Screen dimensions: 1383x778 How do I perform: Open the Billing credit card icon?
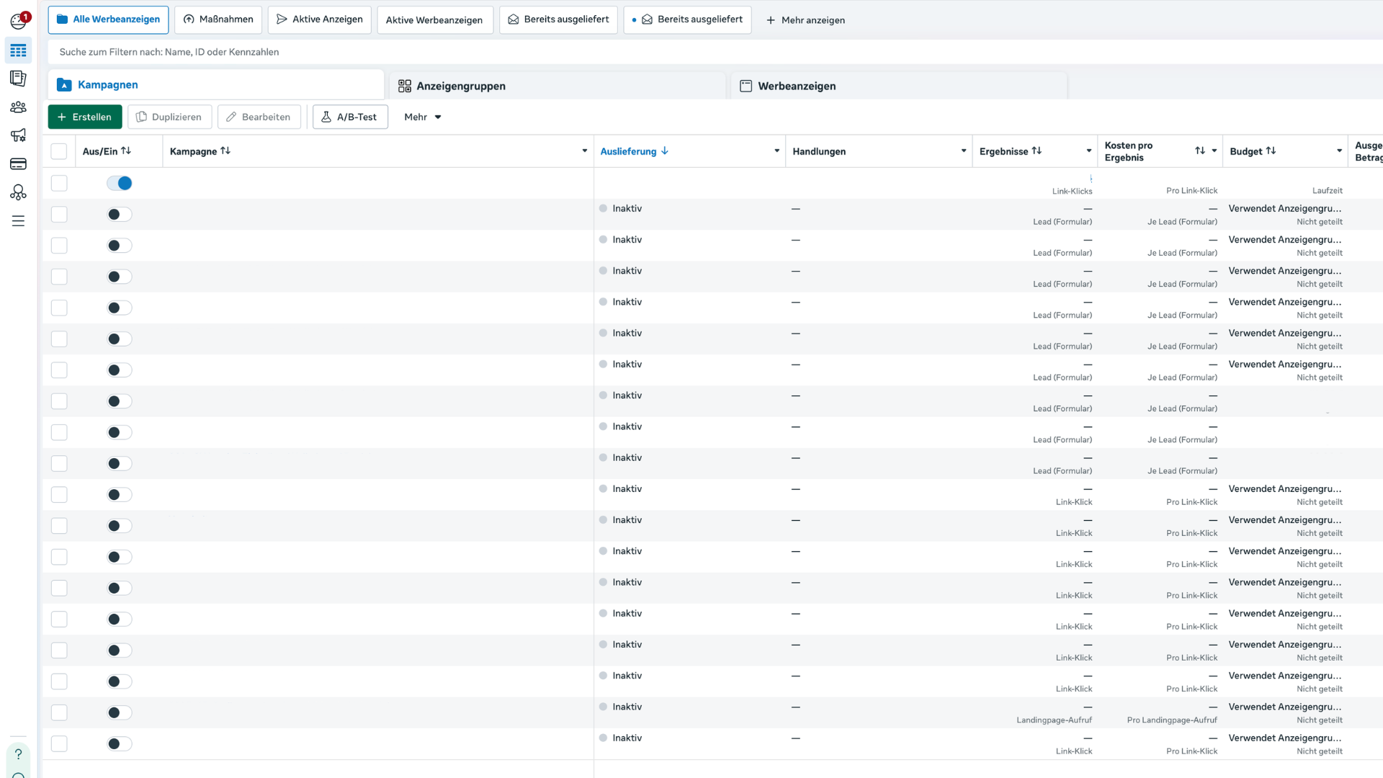tap(18, 164)
